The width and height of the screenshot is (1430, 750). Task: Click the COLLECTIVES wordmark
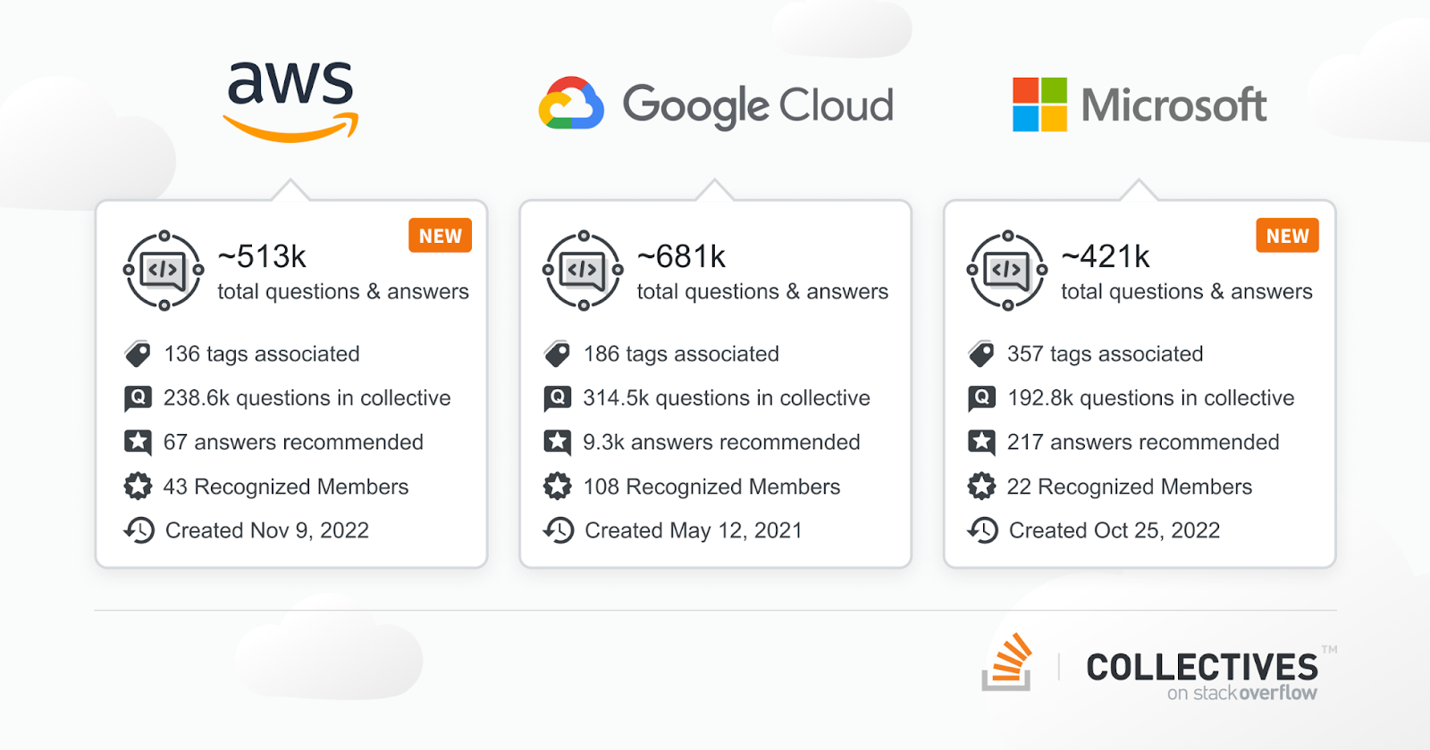coord(1202,667)
